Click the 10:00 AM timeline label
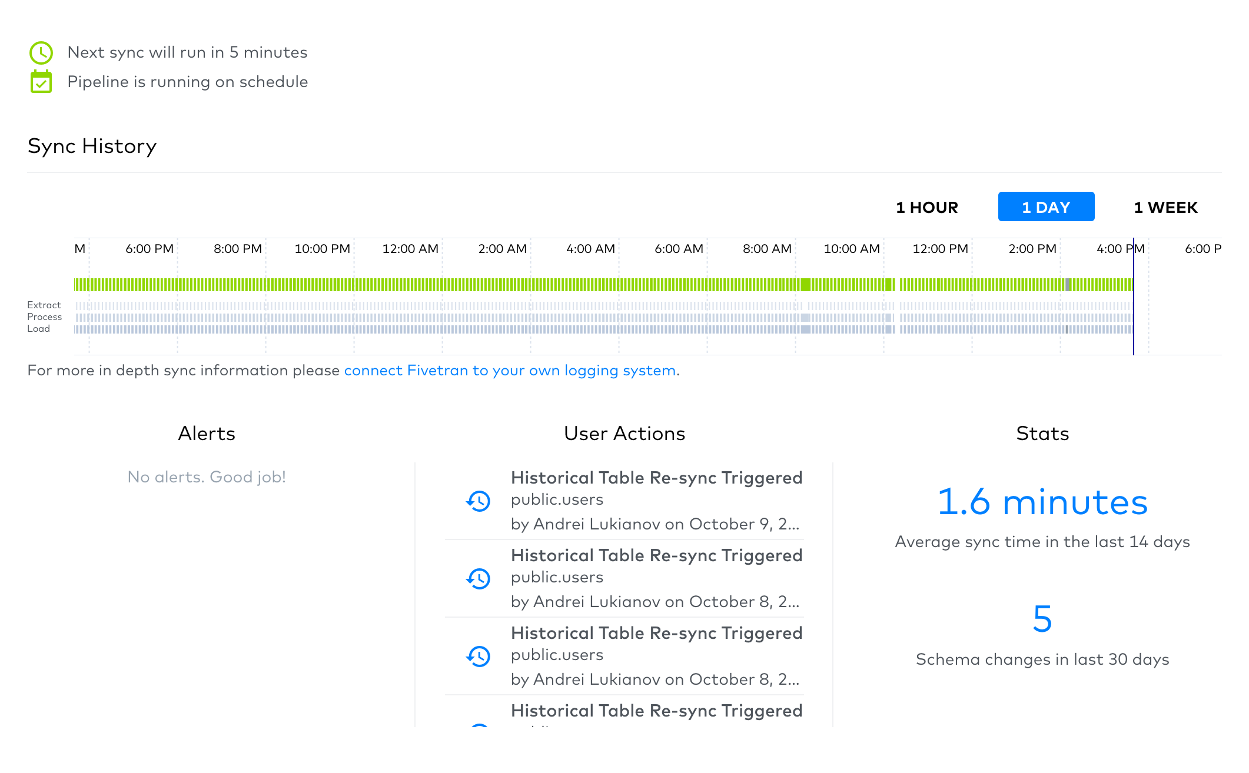Screen dimensions: 1249x773 click(x=852, y=249)
